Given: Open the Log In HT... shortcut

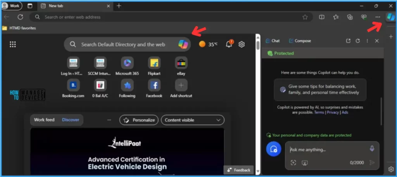Looking at the screenshot, I should [73, 66].
